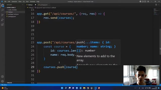This screenshot has width=161, height=90.
Task: Click 'res.send(courses);' on line 17
Action: coord(59,18)
